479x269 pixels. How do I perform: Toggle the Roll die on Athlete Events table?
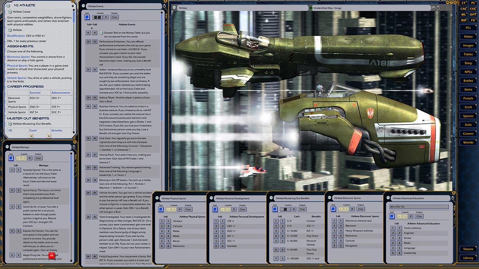[x=86, y=17]
